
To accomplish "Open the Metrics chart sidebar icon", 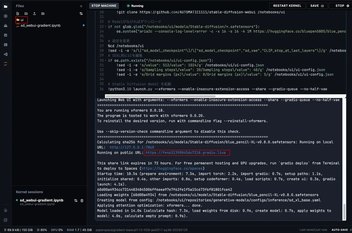I will pos(6,35).
